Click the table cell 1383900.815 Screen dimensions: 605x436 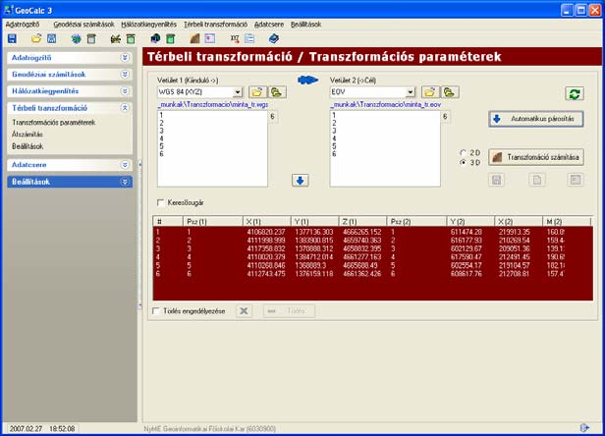314,241
